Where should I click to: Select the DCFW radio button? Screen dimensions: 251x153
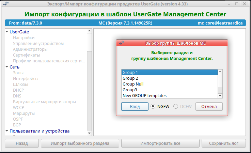coord(176,107)
